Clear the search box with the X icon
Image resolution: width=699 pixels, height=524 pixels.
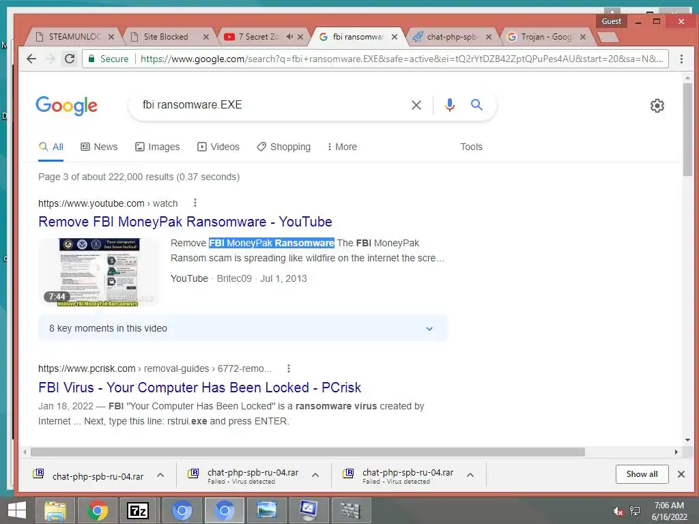(x=416, y=105)
